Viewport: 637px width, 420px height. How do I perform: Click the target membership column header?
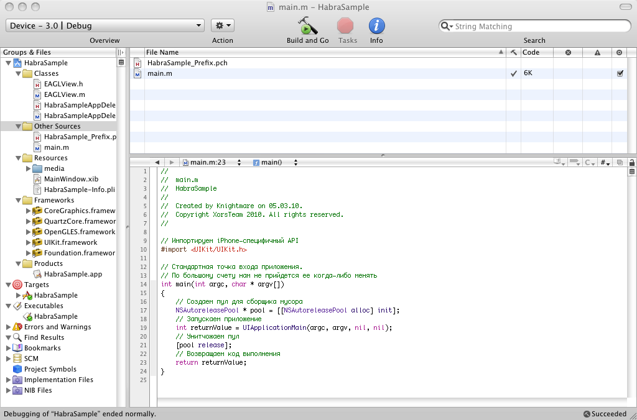click(x=619, y=52)
